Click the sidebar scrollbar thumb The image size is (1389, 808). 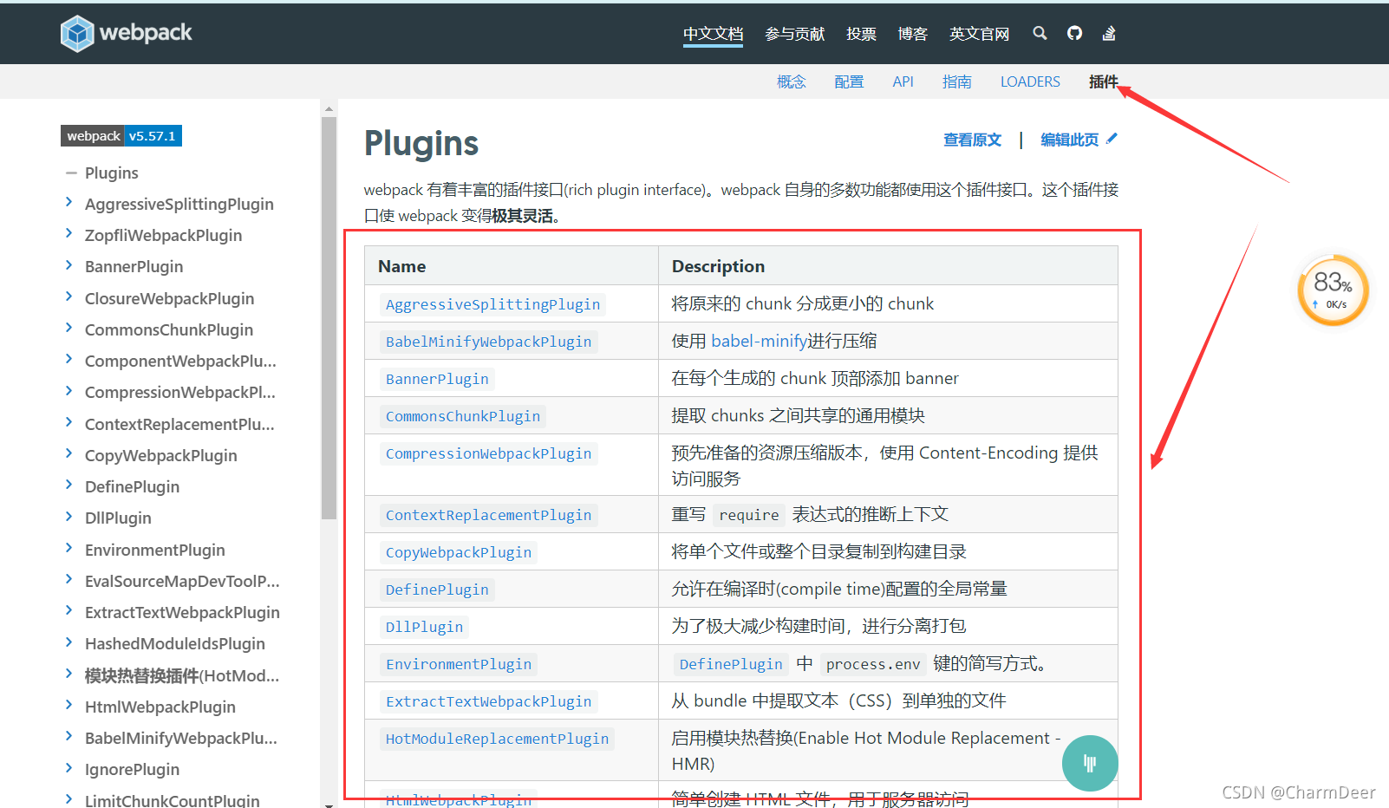[x=329, y=318]
